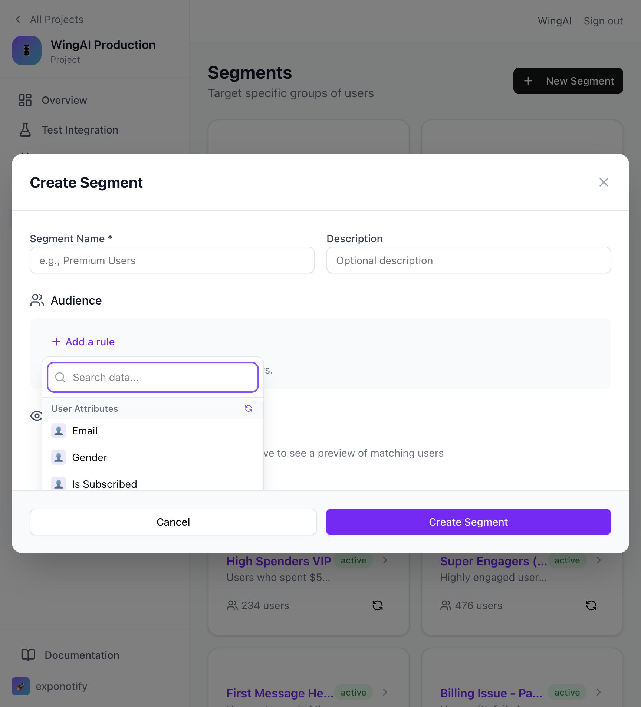The height and width of the screenshot is (707, 641).
Task: Expand the High Spenders VIP card chevron
Action: [385, 560]
